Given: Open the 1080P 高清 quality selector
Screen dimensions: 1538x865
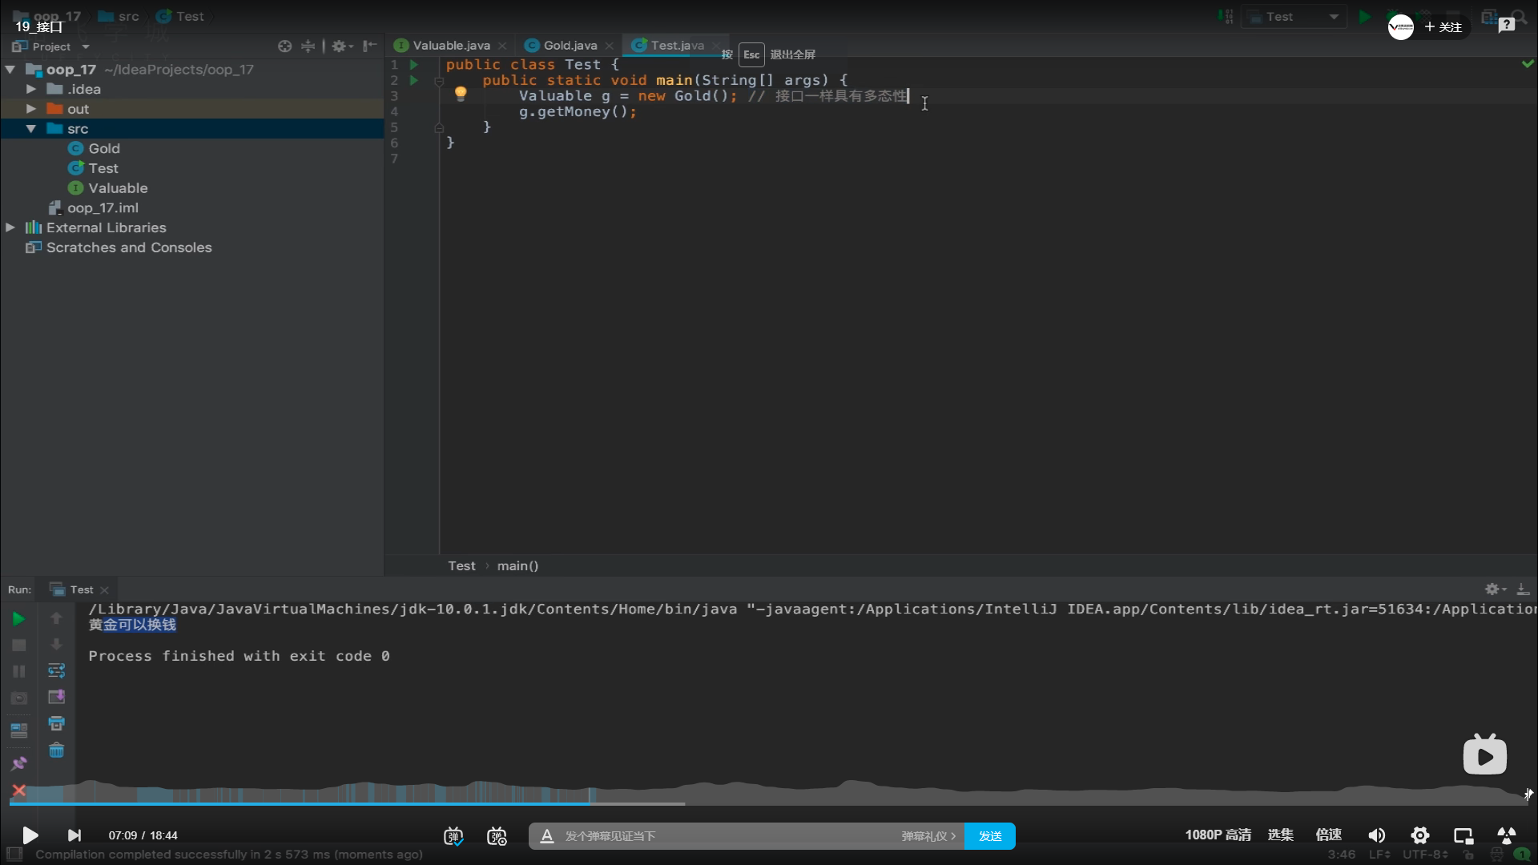Looking at the screenshot, I should pos(1218,835).
